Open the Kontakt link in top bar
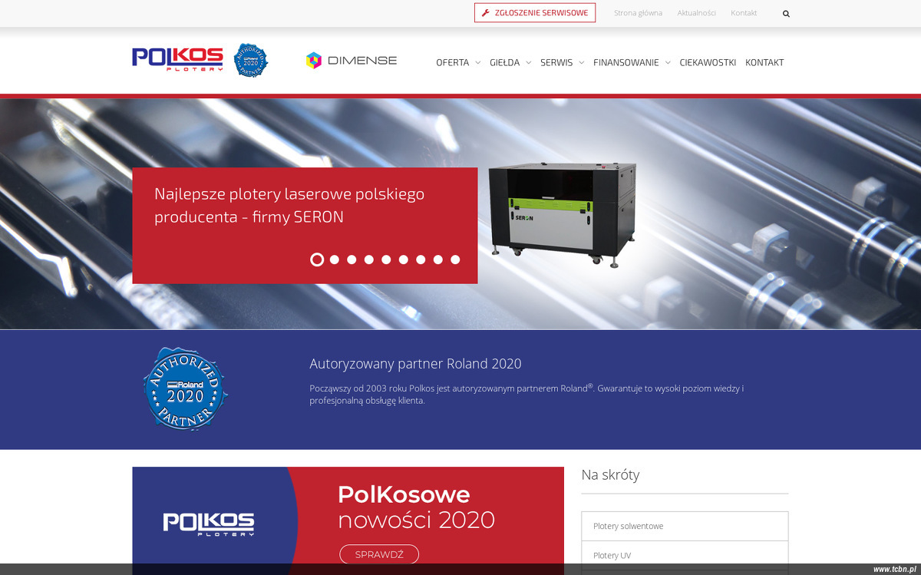Viewport: 921px width, 575px height. (x=744, y=13)
